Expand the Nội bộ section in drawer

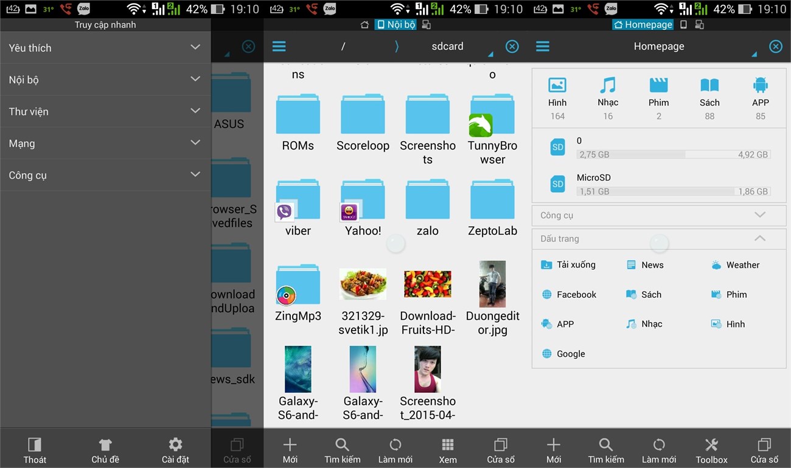tap(106, 79)
